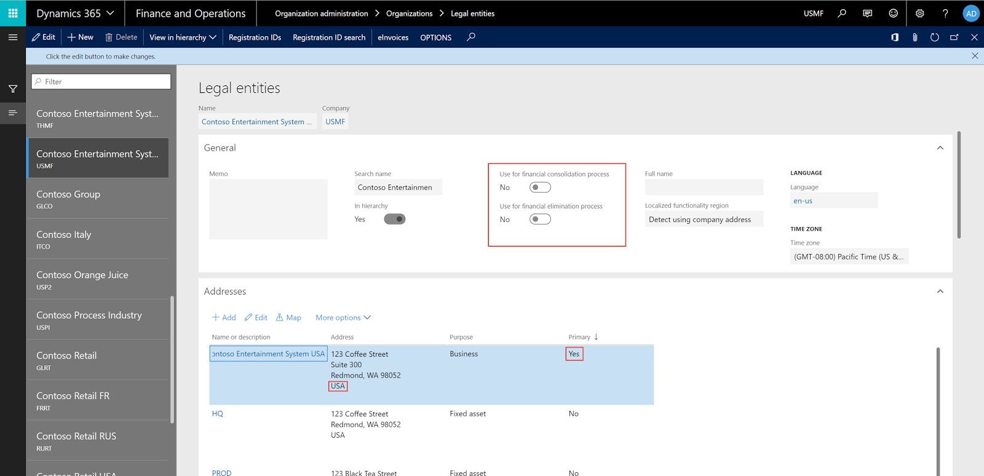Select Contoso Retail GLRT entity
The image size is (984, 476).
point(98,360)
